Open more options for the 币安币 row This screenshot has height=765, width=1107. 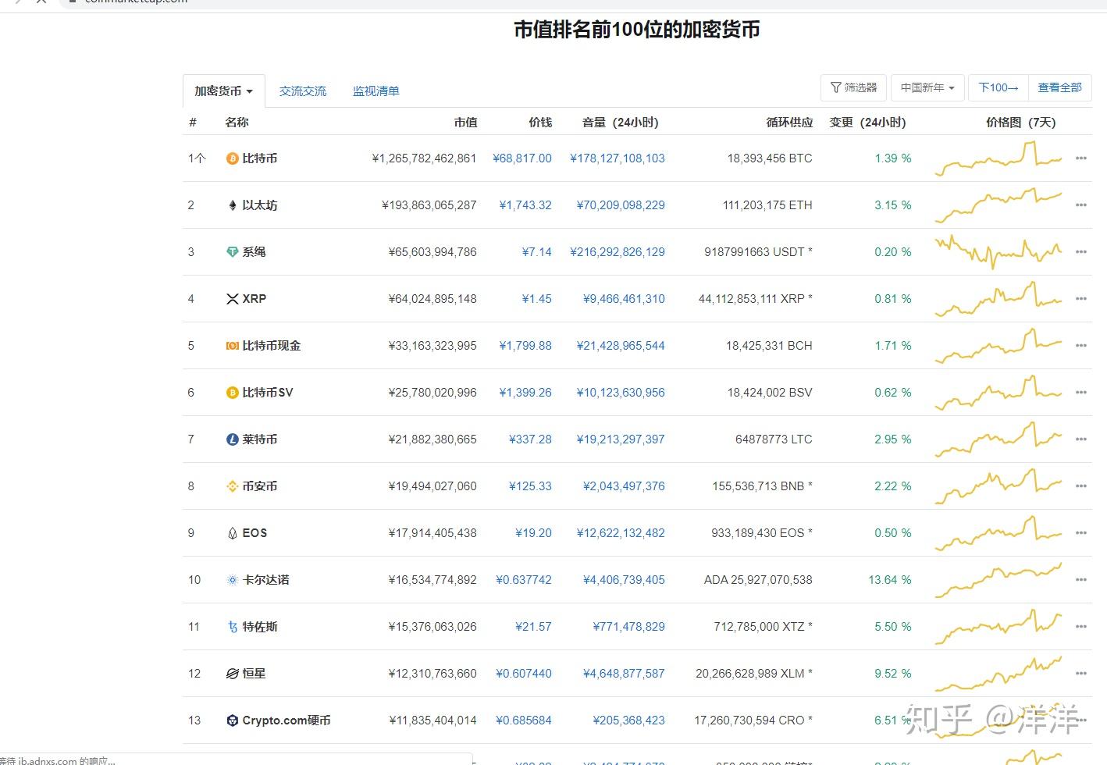coord(1081,486)
